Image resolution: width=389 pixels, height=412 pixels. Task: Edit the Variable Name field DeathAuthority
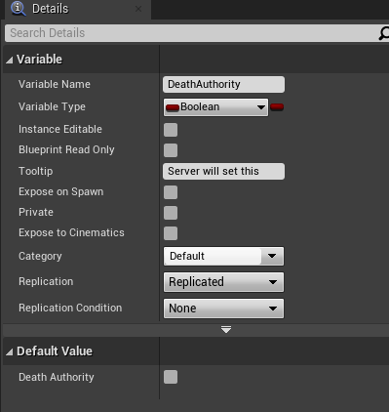(x=223, y=84)
